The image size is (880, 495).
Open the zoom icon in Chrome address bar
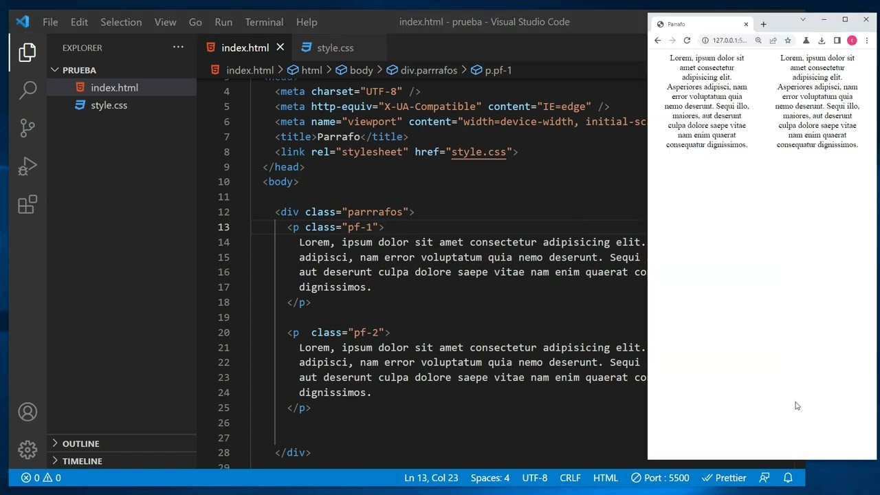pos(758,41)
